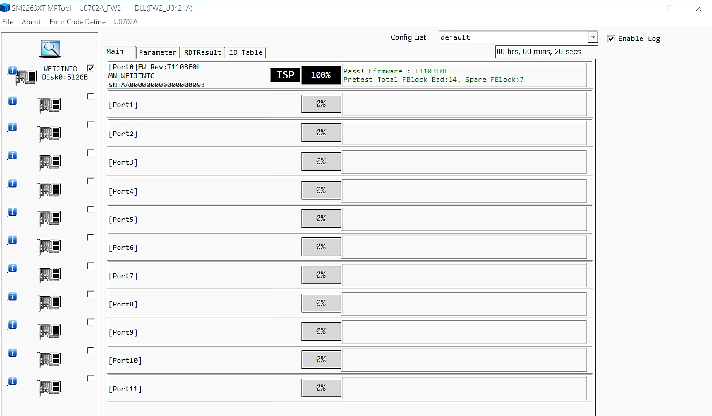
Task: Click the empty drive card icon beside Port3
Action: tap(50, 162)
